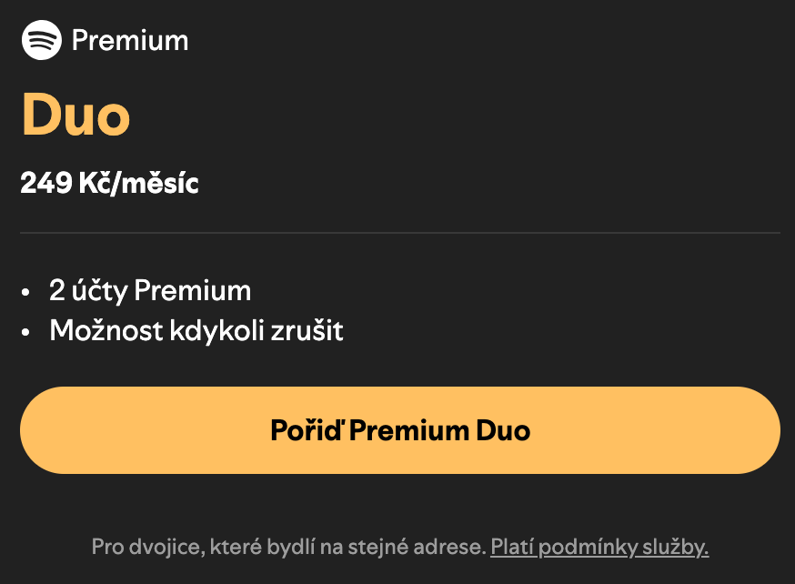This screenshot has height=584, width=795.
Task: Click the word měsíc in the price
Action: [165, 184]
